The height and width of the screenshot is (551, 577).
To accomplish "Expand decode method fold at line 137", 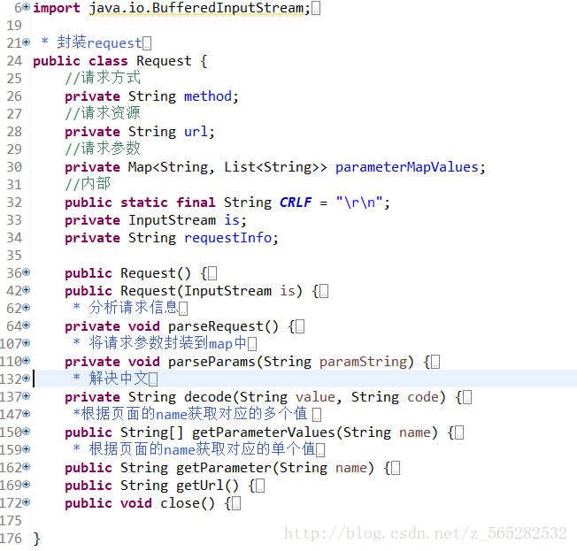I will 27,395.
